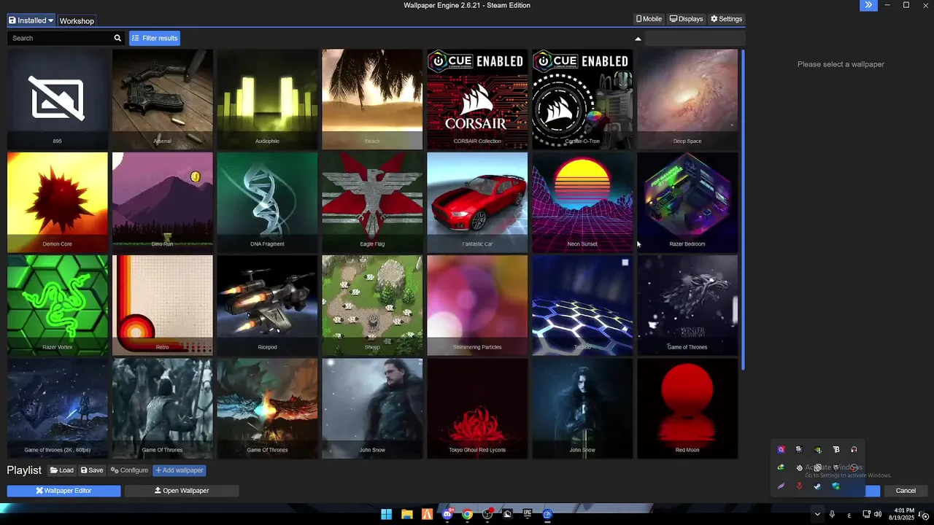This screenshot has width=934, height=525.
Task: Collapse the hidden tray icons chevron
Action: (x=817, y=514)
